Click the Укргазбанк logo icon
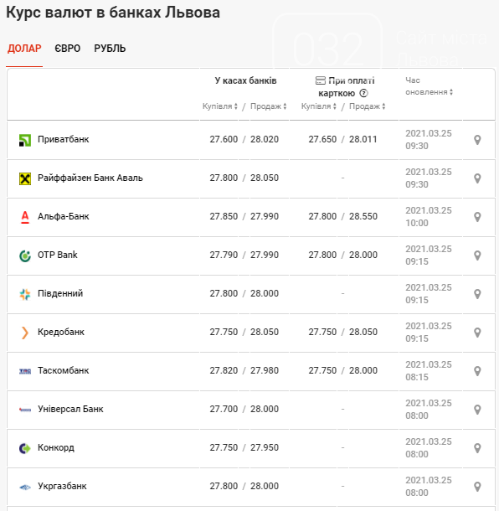This screenshot has height=511, width=499. tap(25, 488)
